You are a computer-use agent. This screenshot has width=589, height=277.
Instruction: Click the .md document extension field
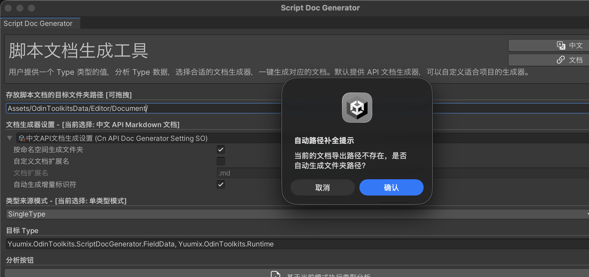[248, 173]
